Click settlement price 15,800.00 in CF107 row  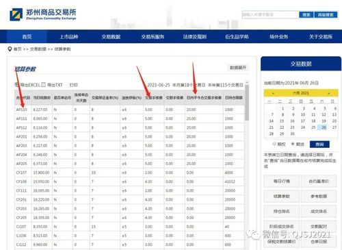pyautogui.click(x=41, y=173)
